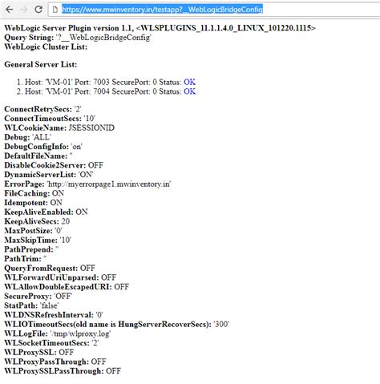Click the page info document icon

[x=55, y=10]
